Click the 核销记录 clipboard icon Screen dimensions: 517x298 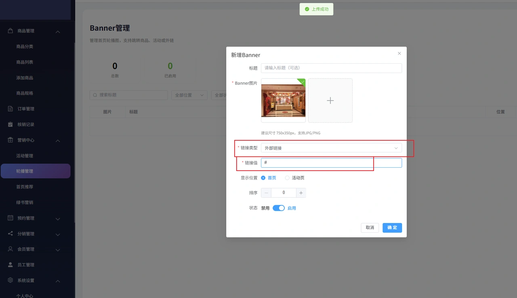tap(11, 125)
